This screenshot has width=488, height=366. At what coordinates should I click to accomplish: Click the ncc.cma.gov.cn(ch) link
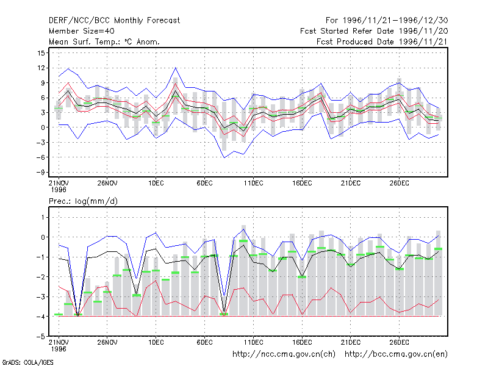click(284, 354)
